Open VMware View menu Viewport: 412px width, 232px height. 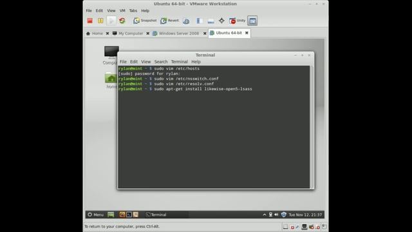click(x=111, y=11)
